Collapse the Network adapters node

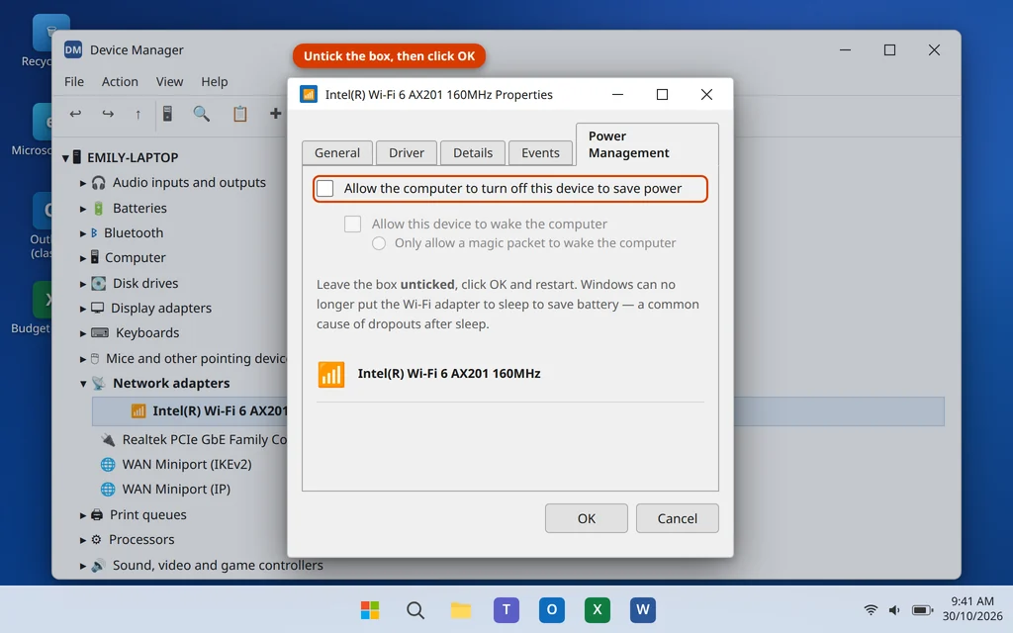click(x=83, y=384)
